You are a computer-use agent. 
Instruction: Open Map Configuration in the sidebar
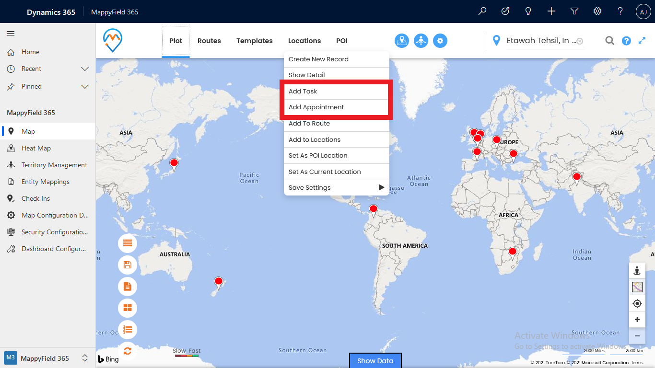47,215
